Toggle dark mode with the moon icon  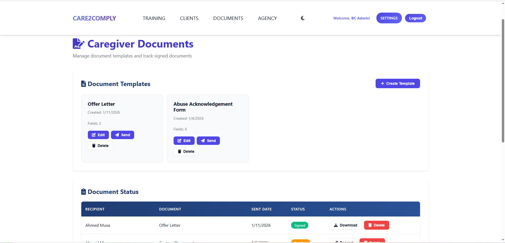[302, 18]
